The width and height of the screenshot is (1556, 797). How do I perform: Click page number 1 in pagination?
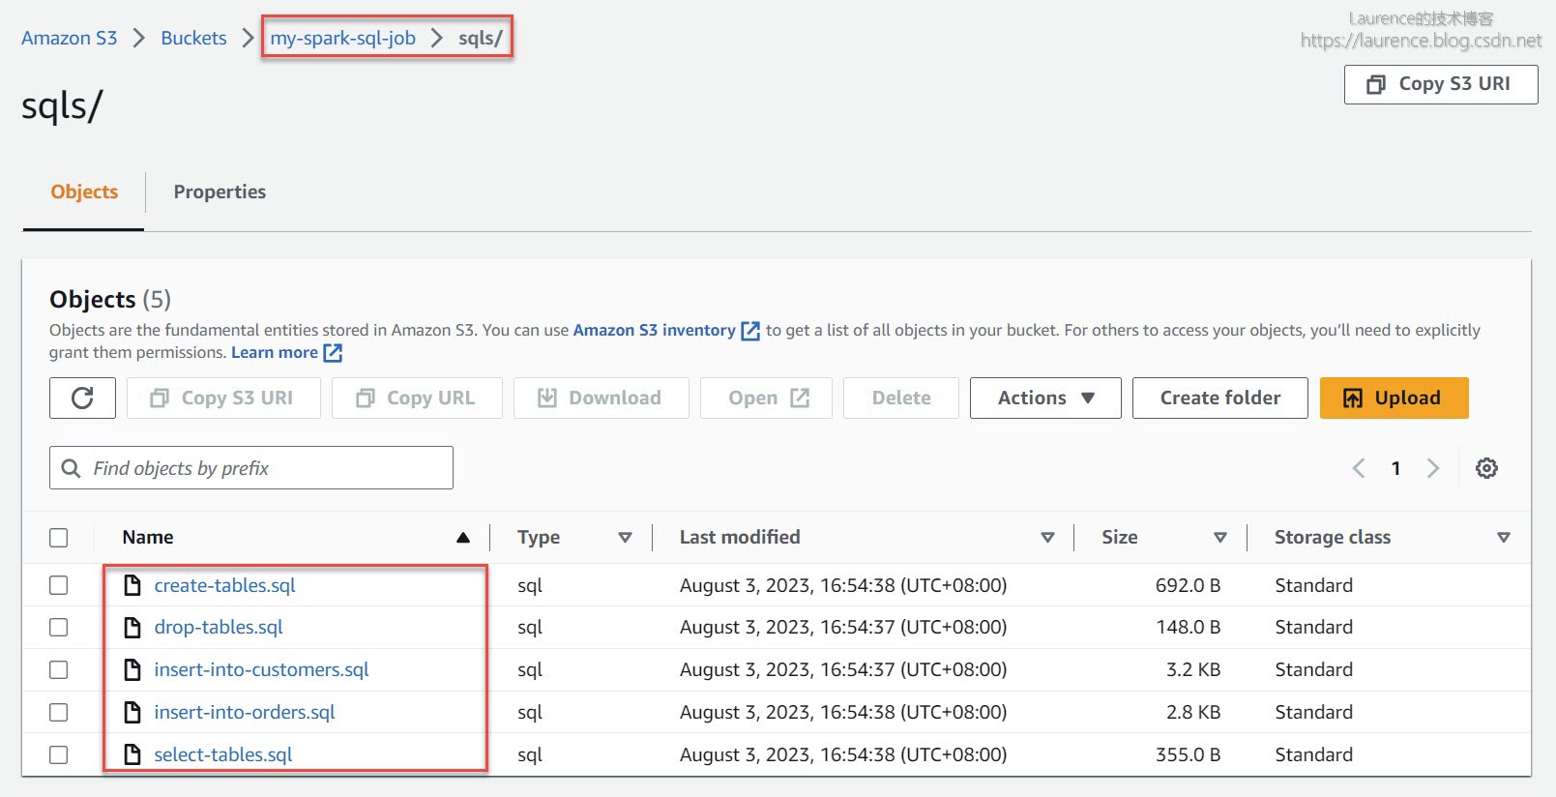click(1395, 468)
